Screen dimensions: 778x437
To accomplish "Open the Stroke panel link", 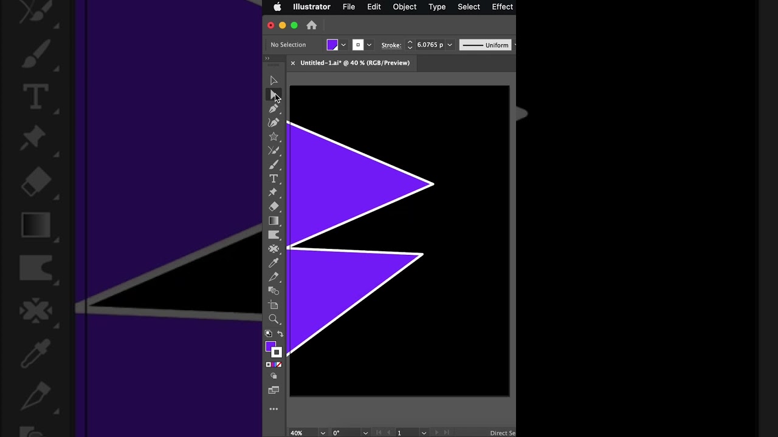I will click(391, 45).
